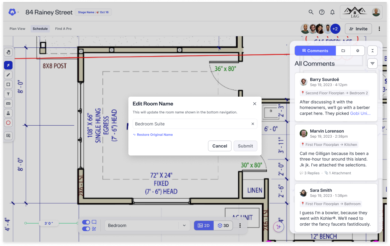Switch to the layers panel tab
This screenshot has height=246, width=390.
pyautogui.click(x=358, y=51)
